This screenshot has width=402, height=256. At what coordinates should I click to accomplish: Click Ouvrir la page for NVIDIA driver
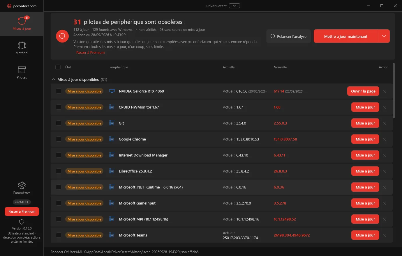pos(363,91)
